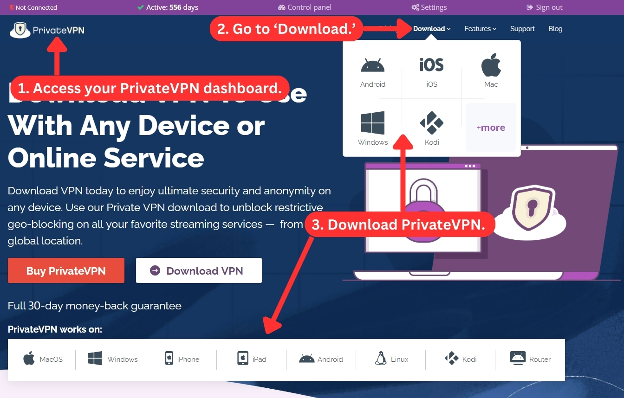Open the Support menu item
The width and height of the screenshot is (624, 398).
click(x=522, y=29)
